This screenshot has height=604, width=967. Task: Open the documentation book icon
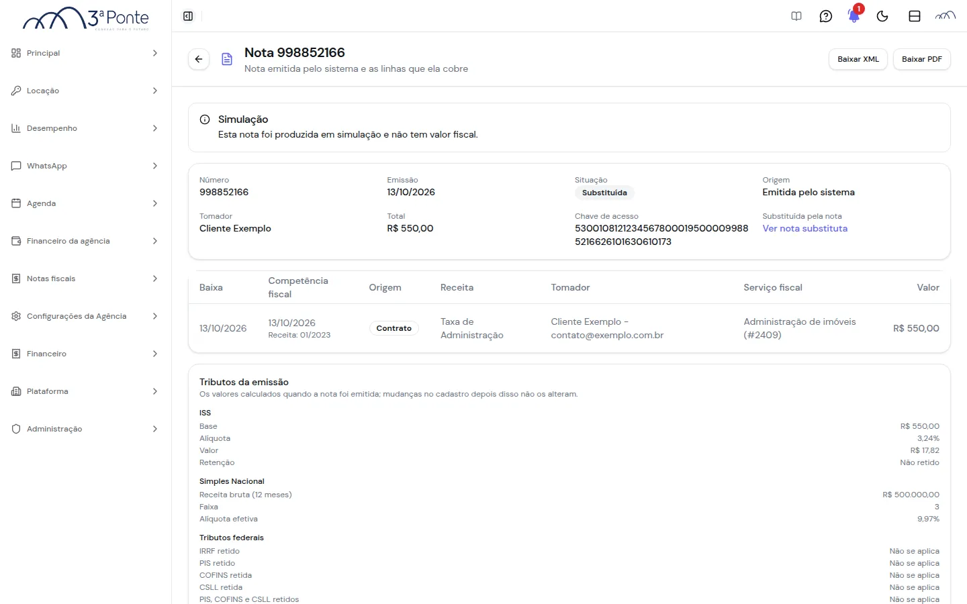click(796, 16)
